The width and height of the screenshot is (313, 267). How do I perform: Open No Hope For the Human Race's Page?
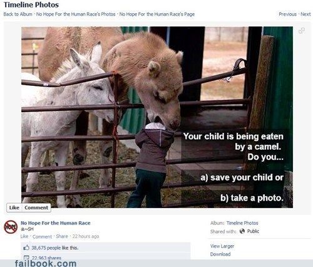(x=157, y=14)
